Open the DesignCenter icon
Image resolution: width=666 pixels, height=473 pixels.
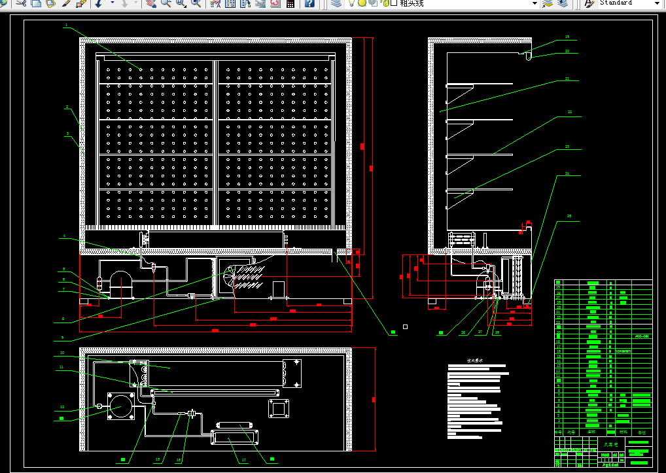point(230,3)
